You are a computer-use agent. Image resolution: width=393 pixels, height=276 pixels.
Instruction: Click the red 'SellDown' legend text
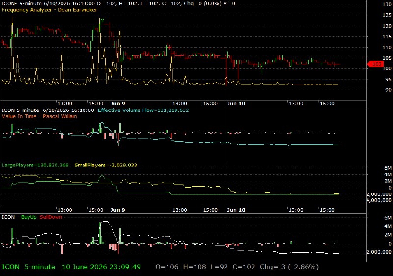click(51, 217)
